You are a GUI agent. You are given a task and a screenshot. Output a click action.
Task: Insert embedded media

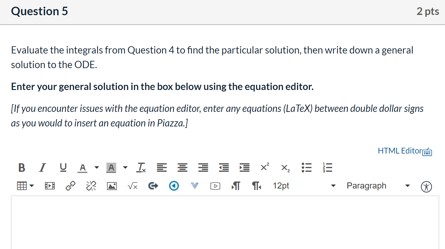point(50,186)
